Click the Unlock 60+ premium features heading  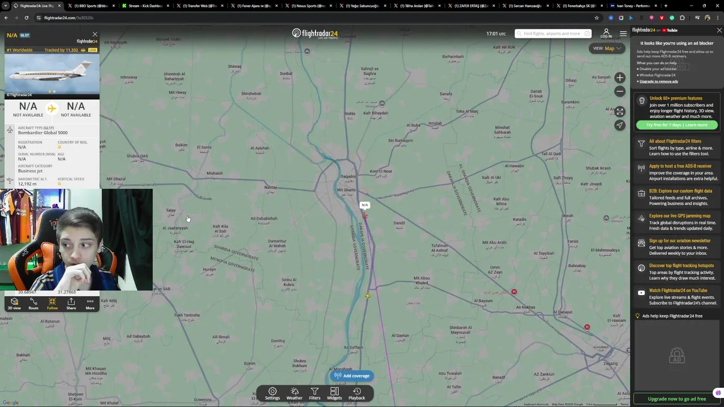[676, 98]
